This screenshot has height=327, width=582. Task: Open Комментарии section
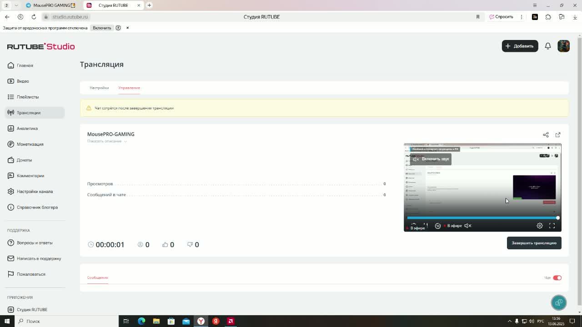pyautogui.click(x=35, y=176)
